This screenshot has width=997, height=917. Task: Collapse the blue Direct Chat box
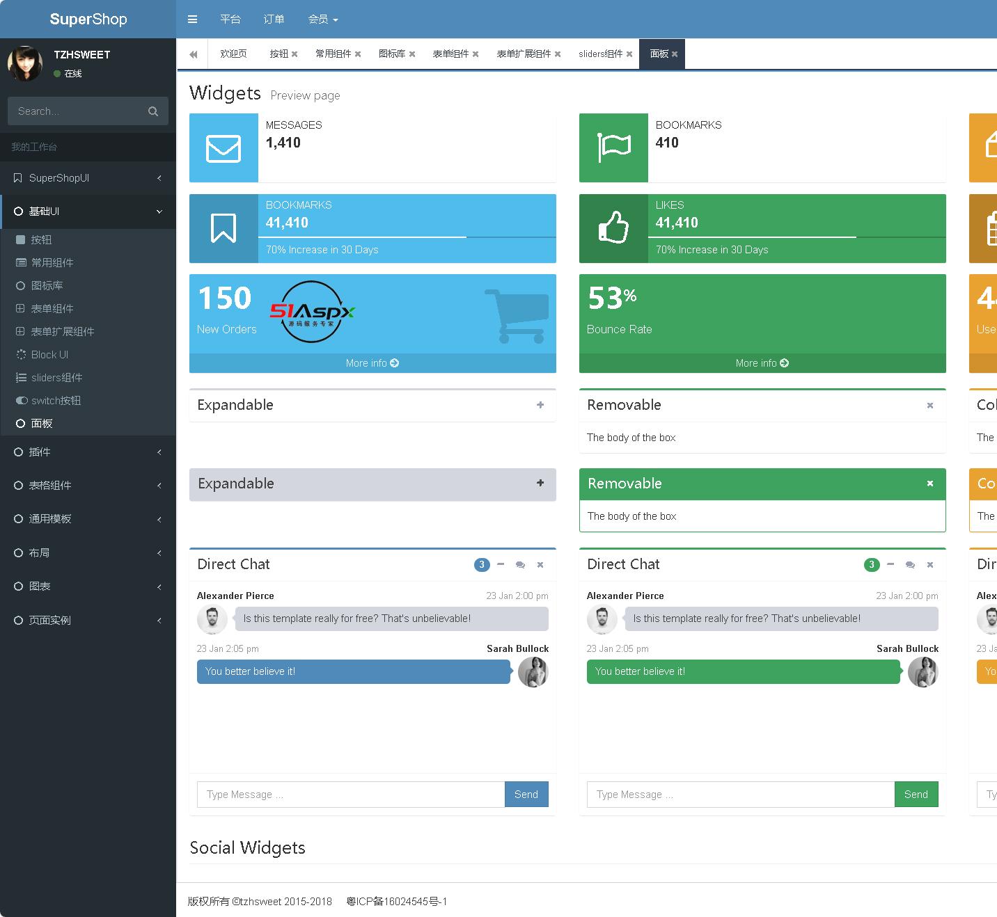coord(501,564)
